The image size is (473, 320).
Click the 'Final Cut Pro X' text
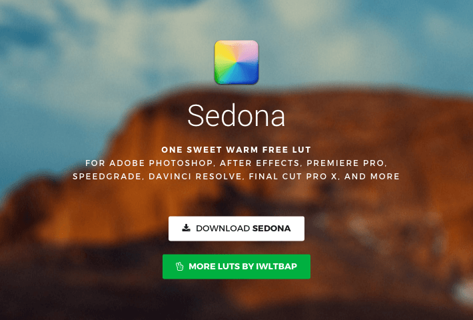(x=293, y=176)
